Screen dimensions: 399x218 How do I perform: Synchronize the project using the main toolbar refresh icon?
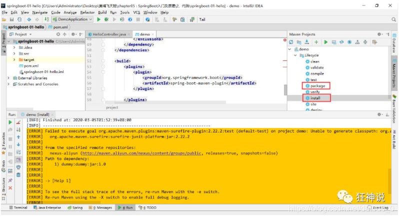(x=19, y=19)
